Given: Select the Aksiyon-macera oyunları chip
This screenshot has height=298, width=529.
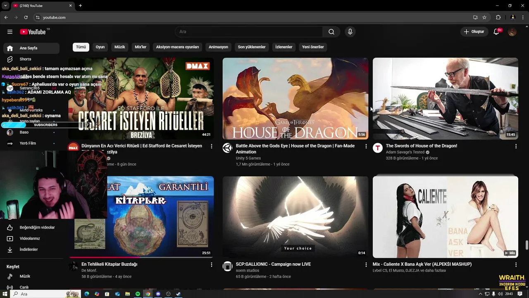Looking at the screenshot, I should (178, 47).
